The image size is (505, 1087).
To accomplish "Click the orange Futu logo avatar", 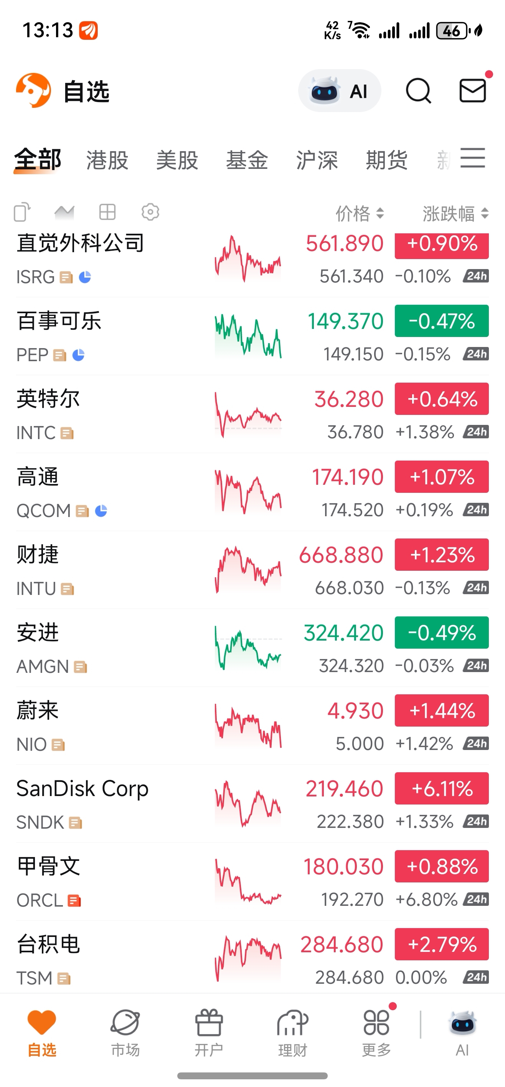I will 33,90.
